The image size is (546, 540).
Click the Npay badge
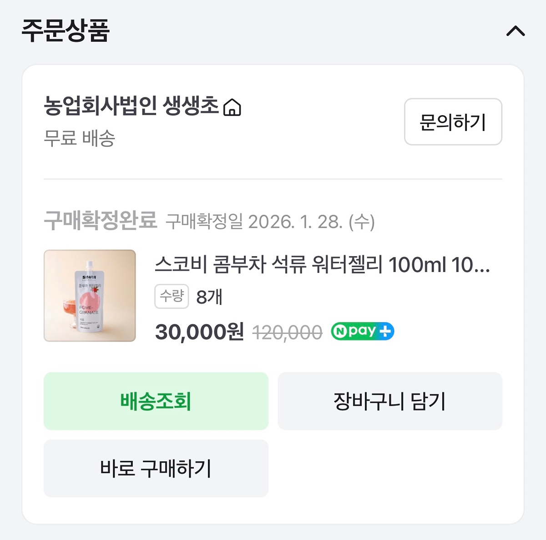[362, 331]
